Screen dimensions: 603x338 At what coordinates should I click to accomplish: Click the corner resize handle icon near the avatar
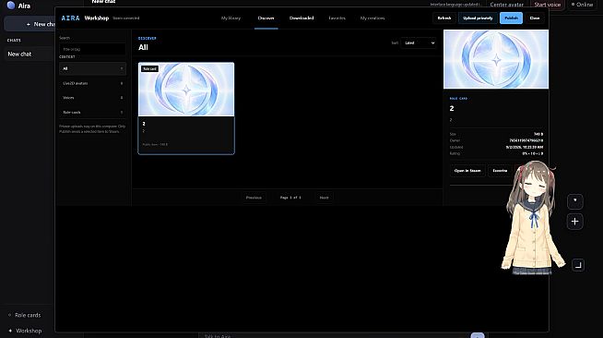[578, 265]
